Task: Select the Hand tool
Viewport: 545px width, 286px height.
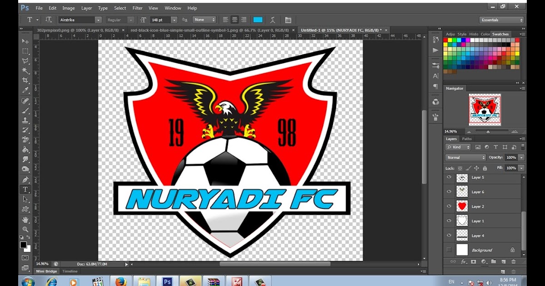Action: [25, 220]
